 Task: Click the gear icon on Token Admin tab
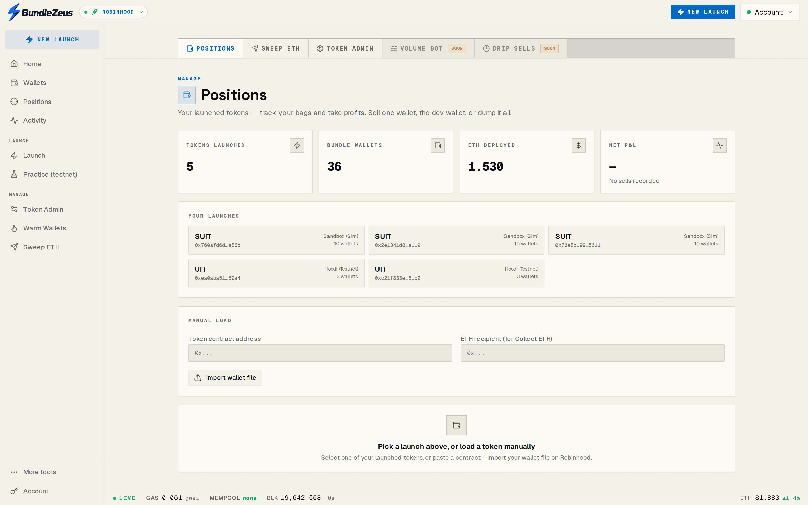320,48
